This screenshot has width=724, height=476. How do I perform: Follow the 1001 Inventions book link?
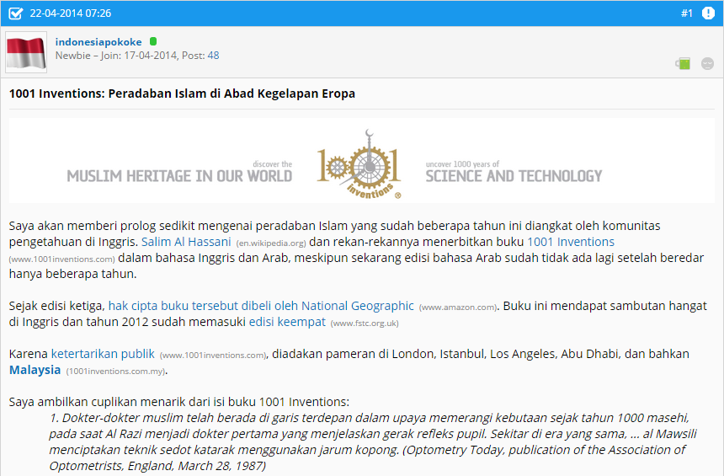tap(571, 242)
